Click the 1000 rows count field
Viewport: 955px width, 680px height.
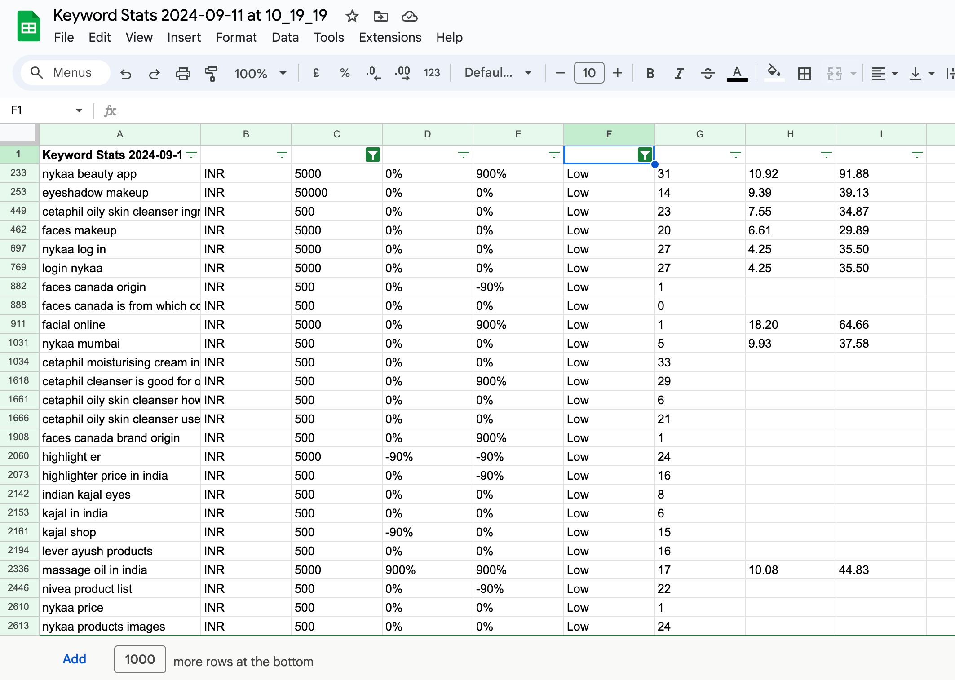point(140,659)
